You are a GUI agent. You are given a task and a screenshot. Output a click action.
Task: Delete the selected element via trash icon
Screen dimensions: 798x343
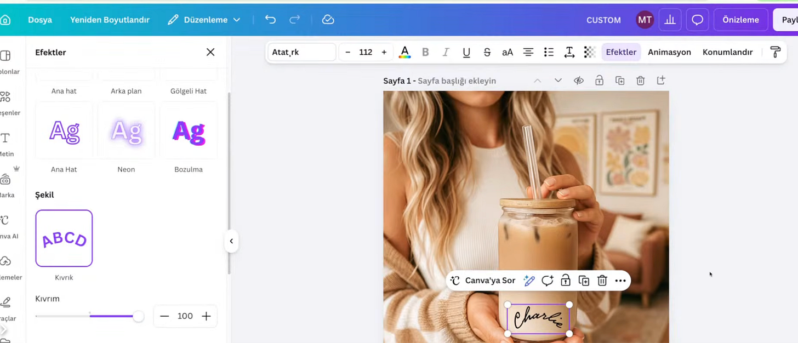(602, 281)
